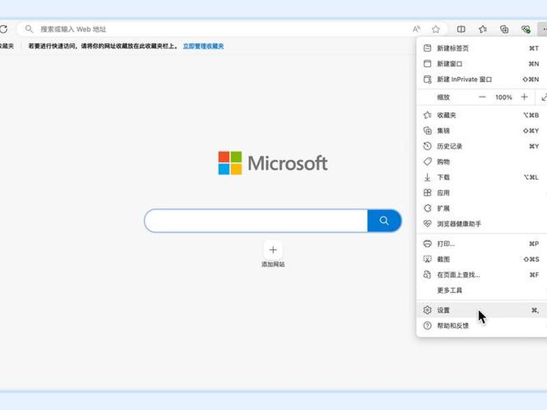Click the clock icon beside 历史记录
547x410 pixels.
click(x=427, y=146)
